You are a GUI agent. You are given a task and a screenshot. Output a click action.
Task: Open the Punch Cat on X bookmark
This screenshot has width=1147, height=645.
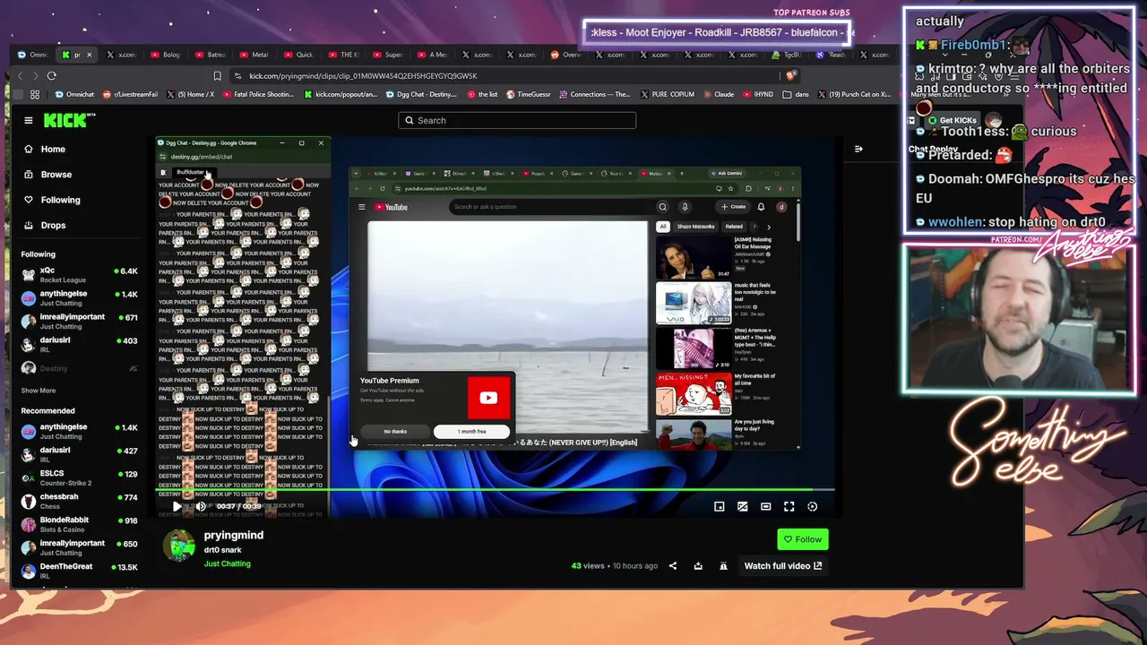854,94
